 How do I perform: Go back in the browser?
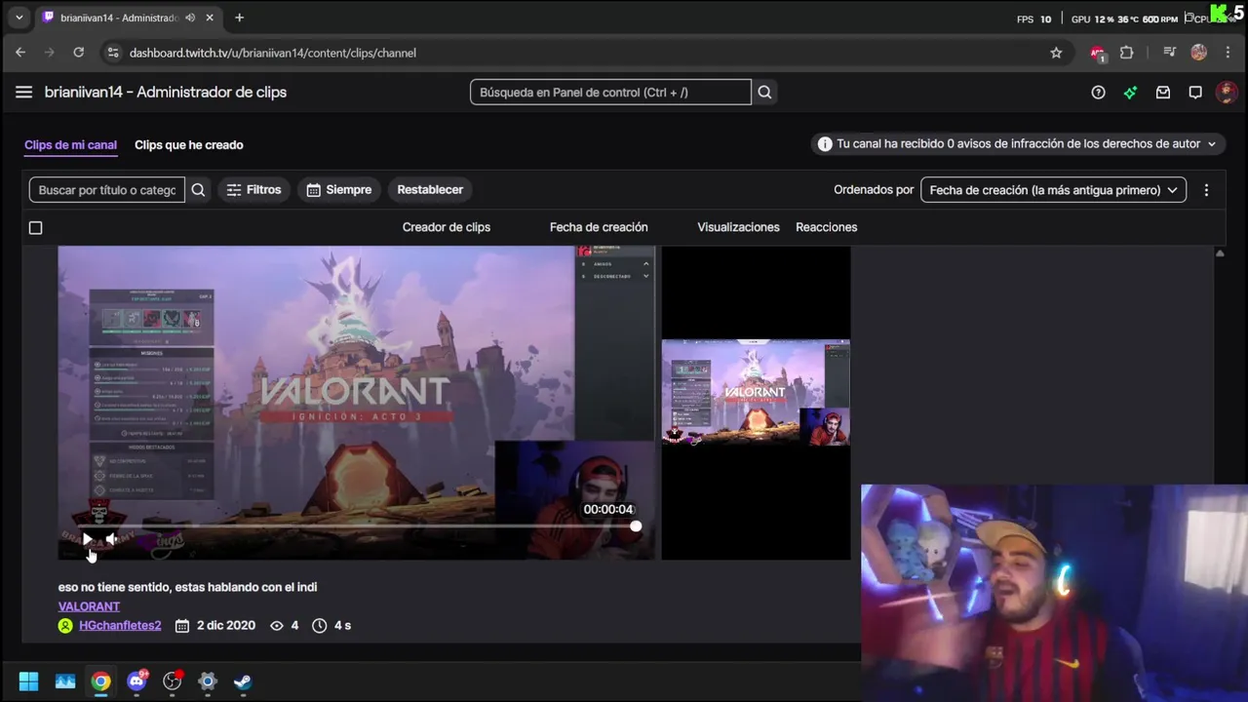coord(20,53)
